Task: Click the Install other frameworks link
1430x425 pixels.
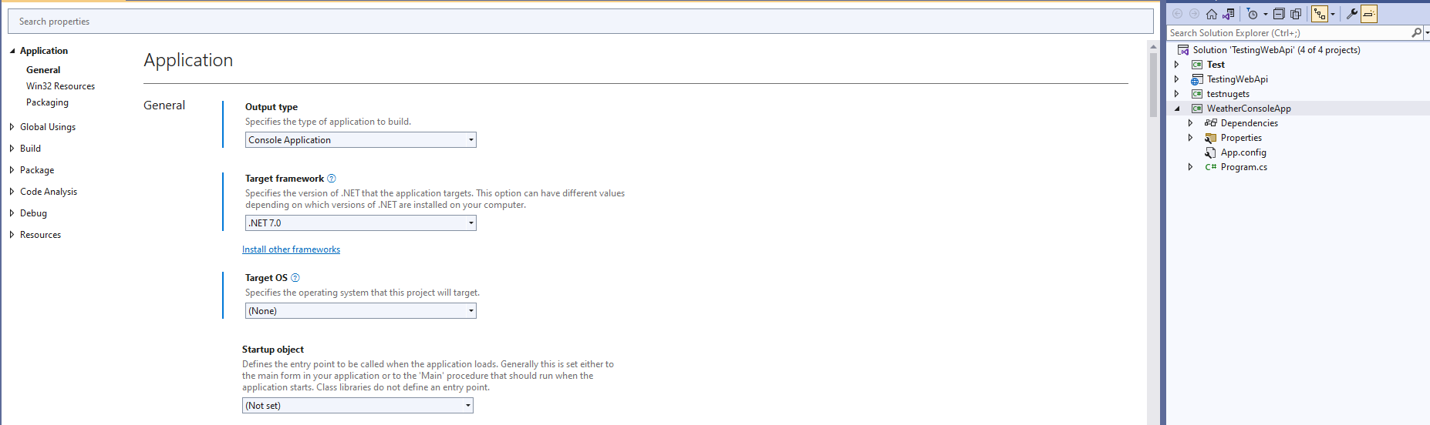Action: click(x=291, y=249)
